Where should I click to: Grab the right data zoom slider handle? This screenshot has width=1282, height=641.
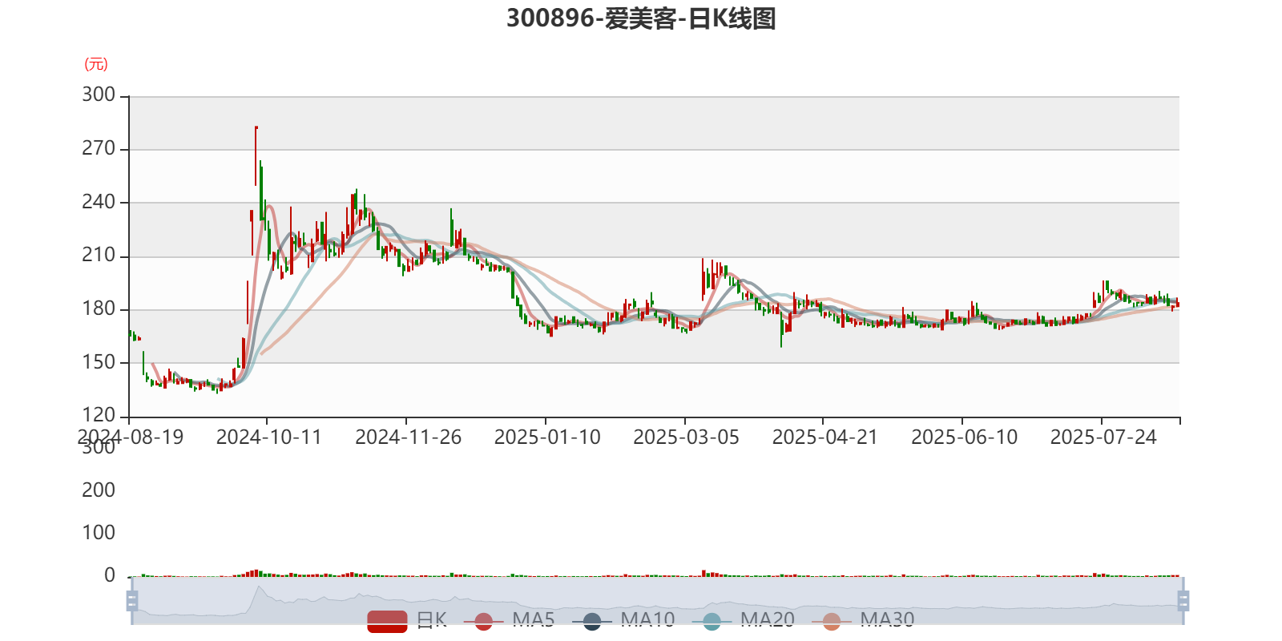click(1183, 601)
